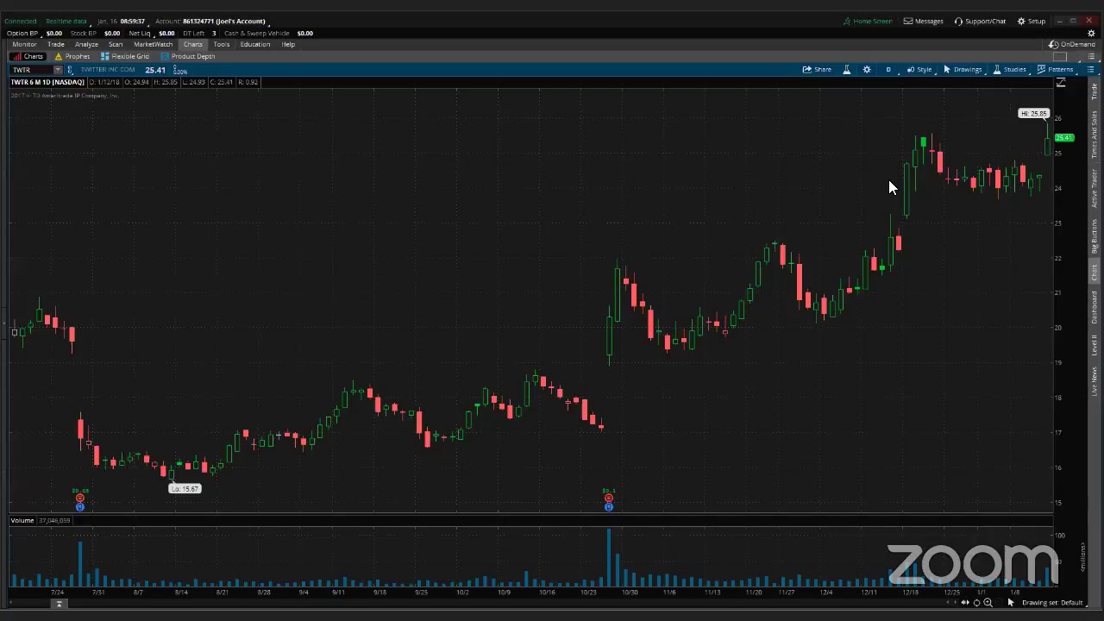This screenshot has width=1104, height=621.
Task: Click the symbol link chain icon
Action: coord(70,70)
